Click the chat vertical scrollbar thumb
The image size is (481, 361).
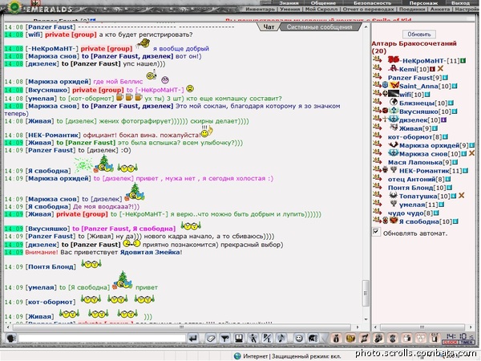tap(366, 293)
